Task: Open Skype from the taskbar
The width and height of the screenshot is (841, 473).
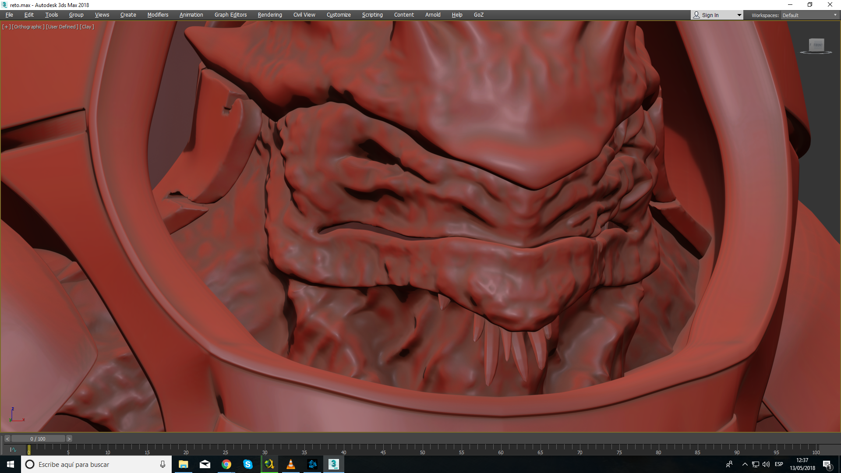Action: (247, 464)
